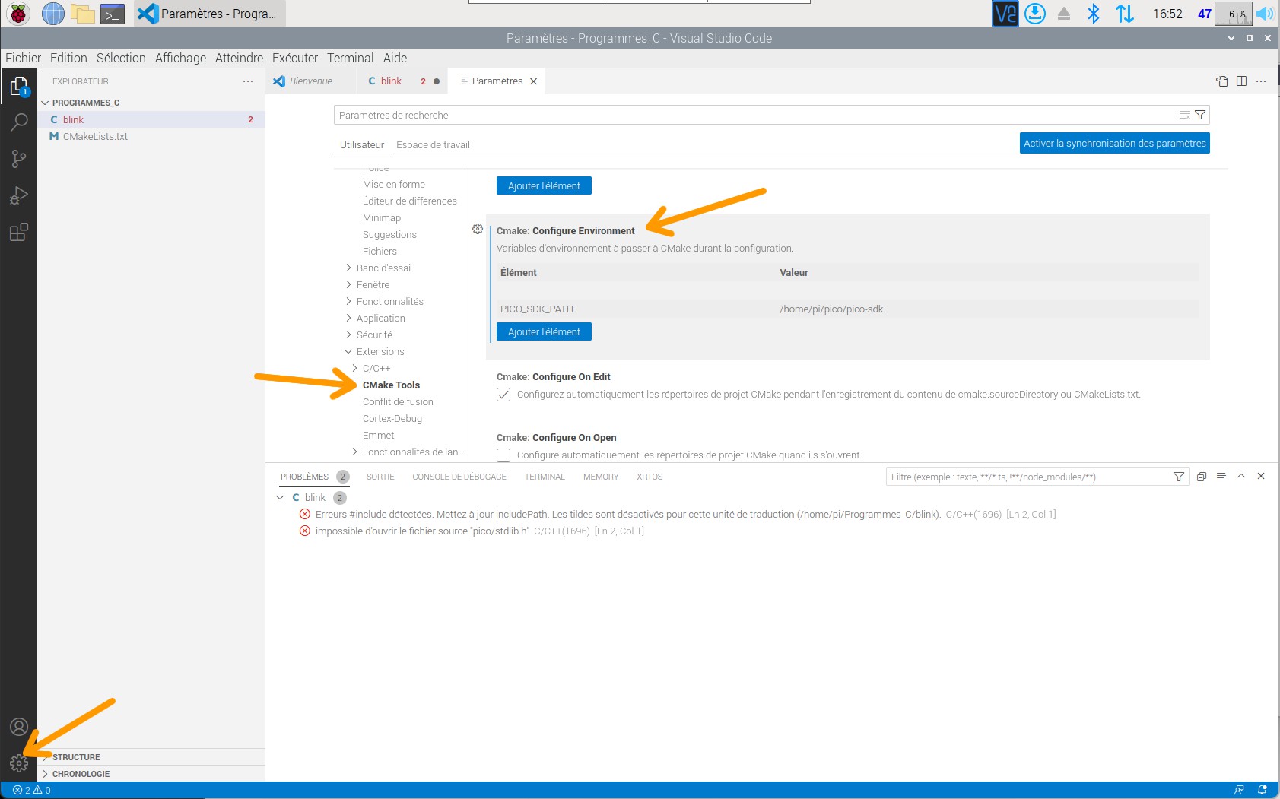Image resolution: width=1280 pixels, height=799 pixels.
Task: Click Ajouter l'élément button above Configure Environment
Action: coord(544,185)
